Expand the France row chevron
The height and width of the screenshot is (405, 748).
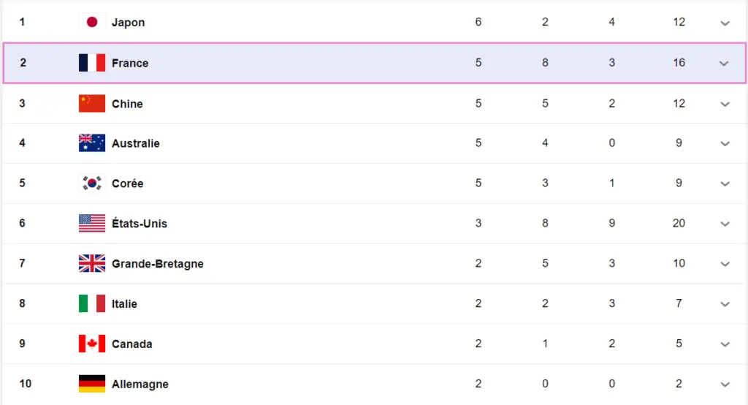(724, 64)
